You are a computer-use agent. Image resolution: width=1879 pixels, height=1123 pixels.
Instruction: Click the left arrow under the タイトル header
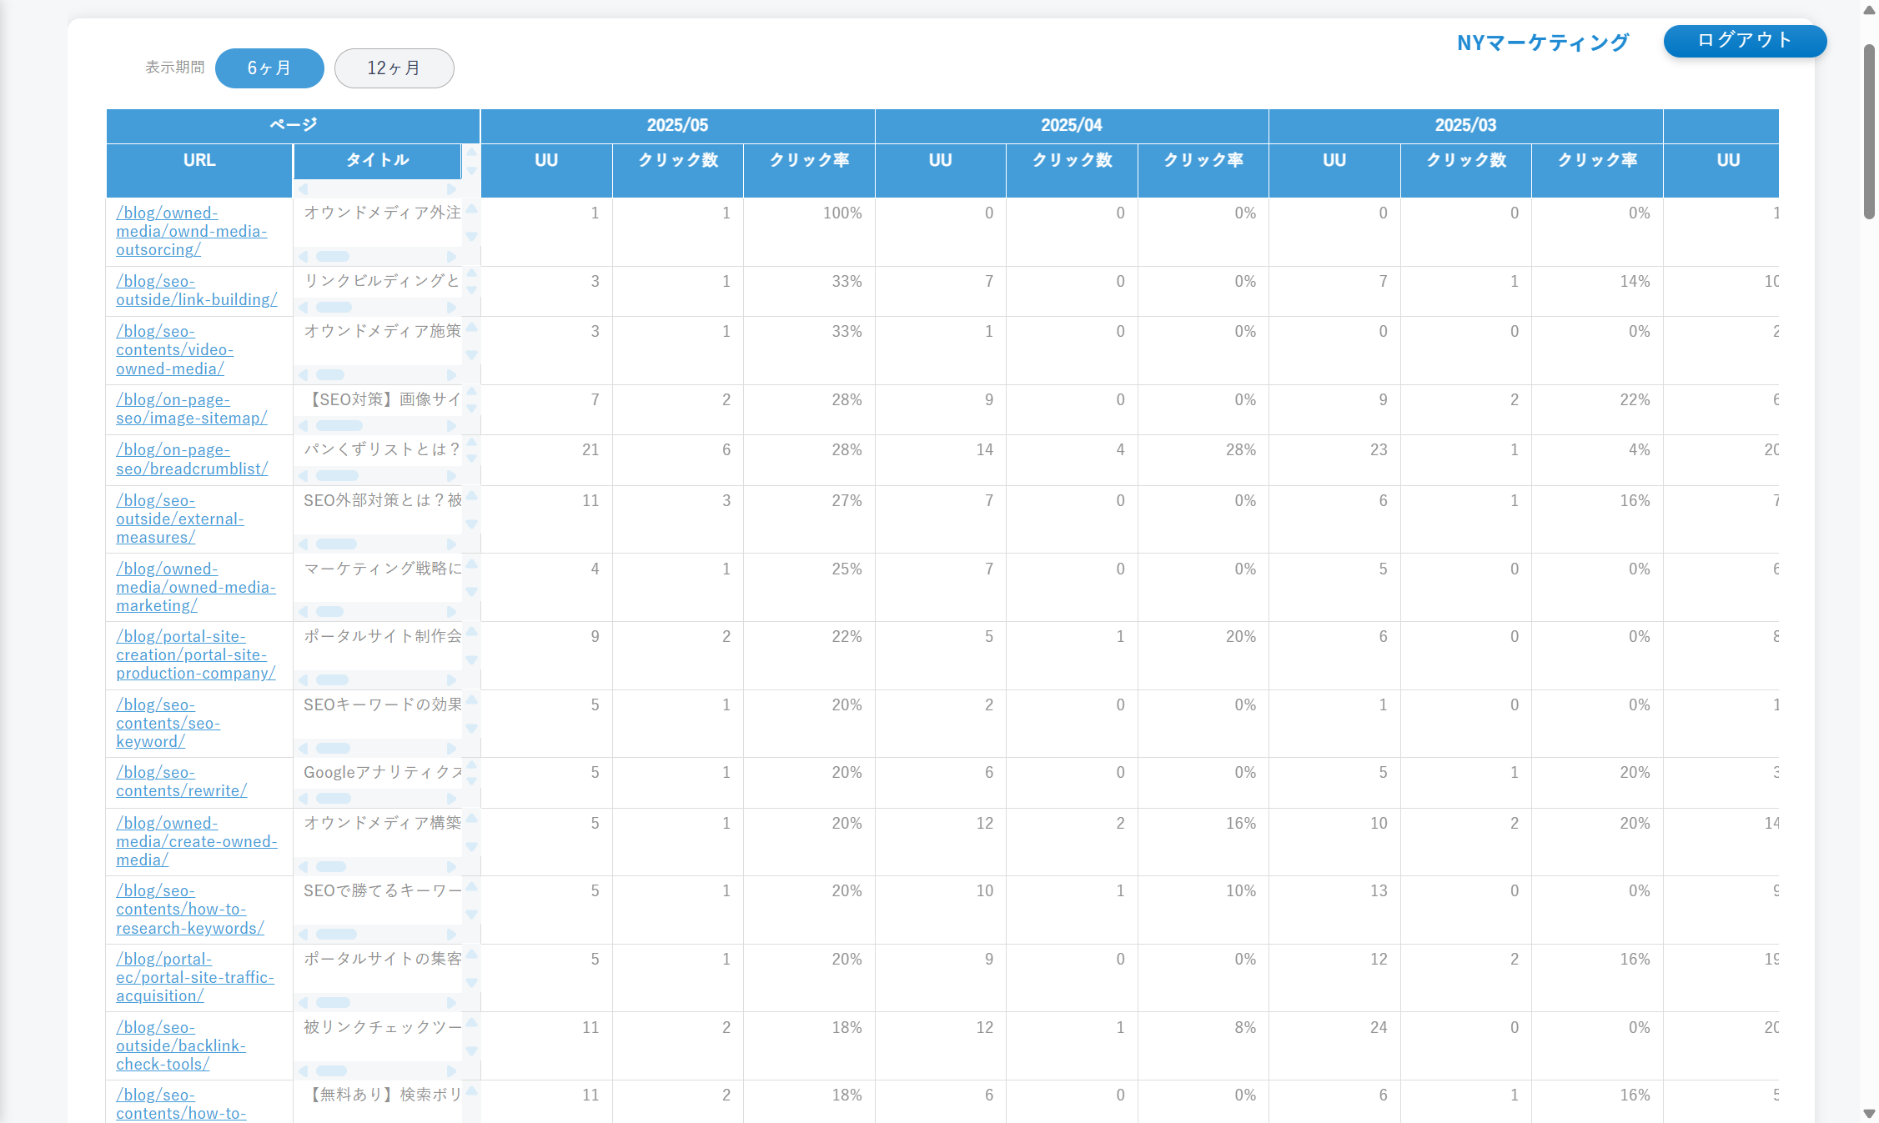(303, 189)
